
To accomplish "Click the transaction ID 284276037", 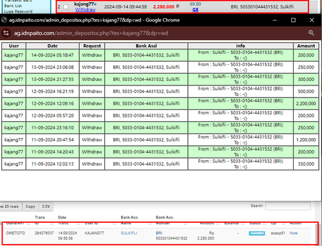I will pos(44,233).
